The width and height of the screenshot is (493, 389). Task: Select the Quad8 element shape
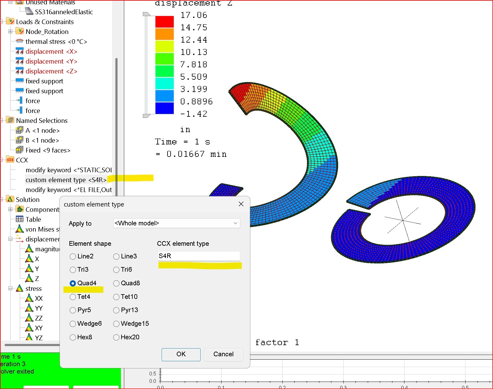tap(116, 283)
